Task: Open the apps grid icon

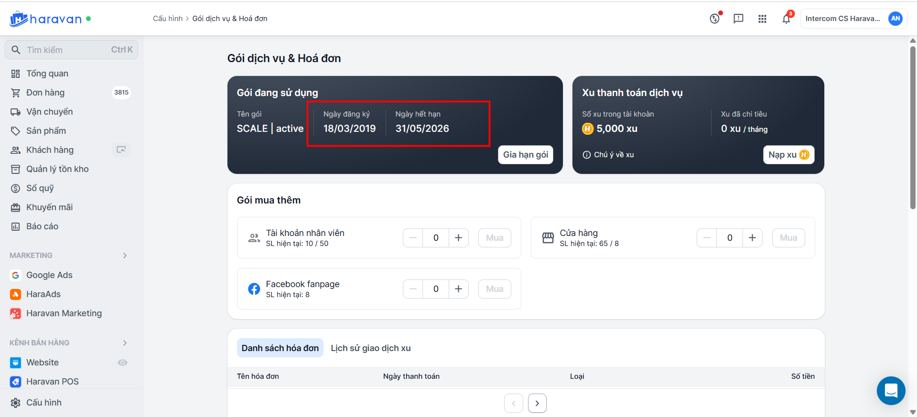Action: pyautogui.click(x=762, y=19)
